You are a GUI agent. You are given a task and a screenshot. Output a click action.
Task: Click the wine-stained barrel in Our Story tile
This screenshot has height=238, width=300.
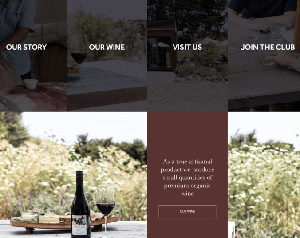coord(33,97)
